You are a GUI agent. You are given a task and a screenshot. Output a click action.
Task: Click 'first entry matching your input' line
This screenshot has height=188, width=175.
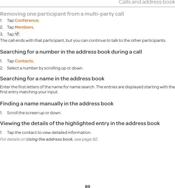[29, 92]
